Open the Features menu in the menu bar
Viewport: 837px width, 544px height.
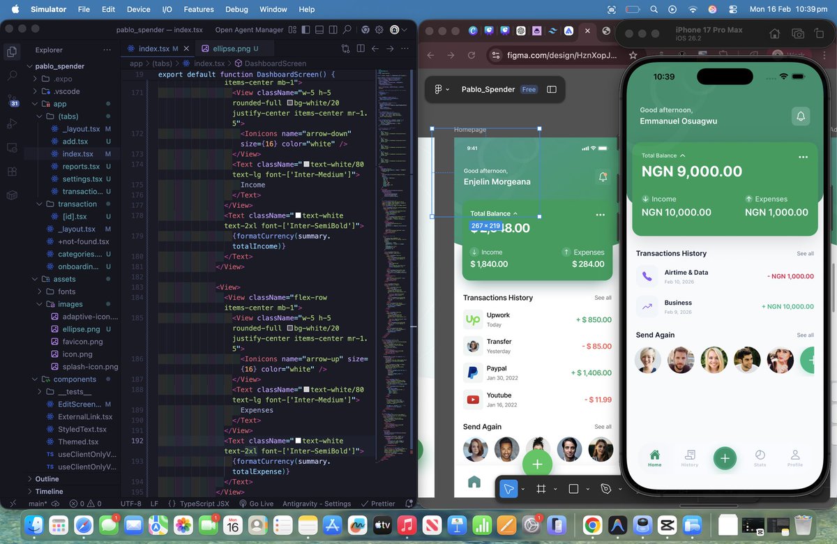click(x=198, y=9)
